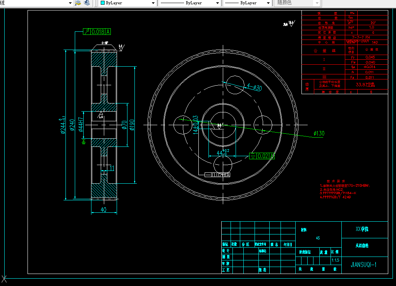Select the XX学院 title block text
This screenshot has height=286, width=396.
coord(362,229)
